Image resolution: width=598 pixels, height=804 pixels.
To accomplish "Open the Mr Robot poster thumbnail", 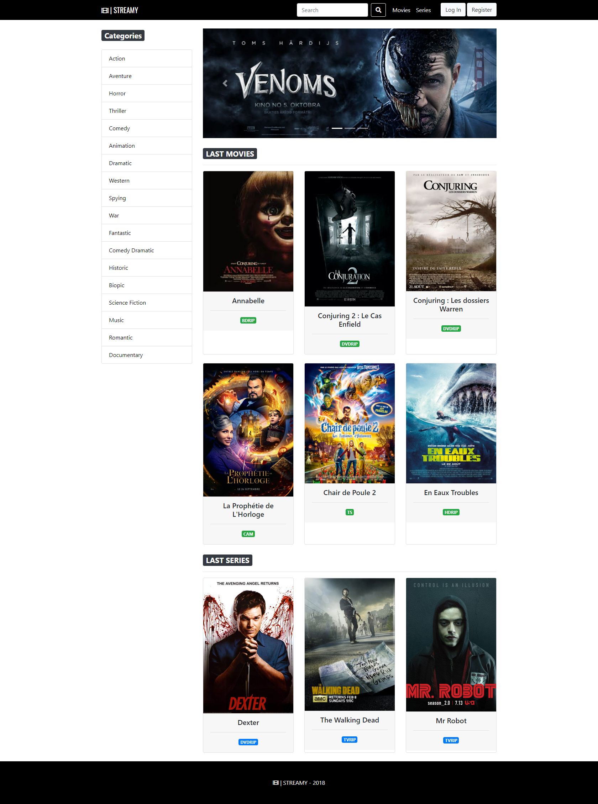I will 451,645.
